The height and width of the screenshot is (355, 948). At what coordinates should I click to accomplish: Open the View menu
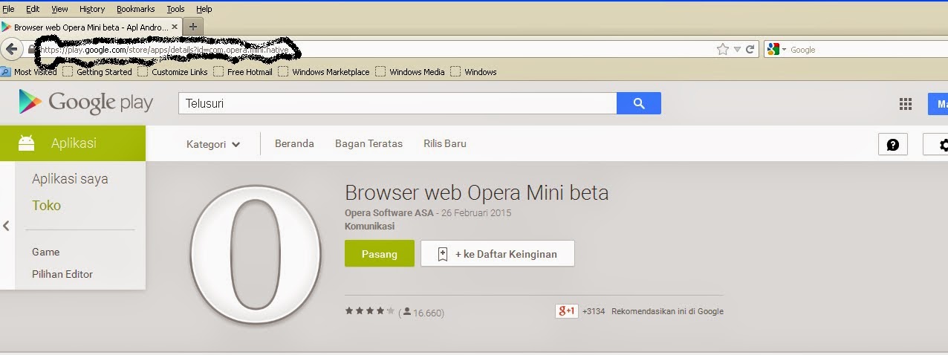click(59, 9)
